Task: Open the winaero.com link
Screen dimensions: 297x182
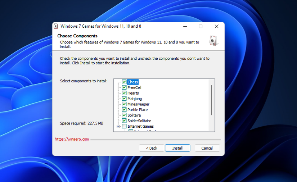Action: [72, 139]
